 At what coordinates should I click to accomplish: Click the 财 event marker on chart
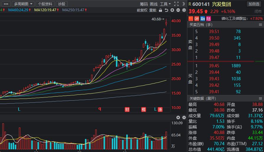tap(127, 109)
